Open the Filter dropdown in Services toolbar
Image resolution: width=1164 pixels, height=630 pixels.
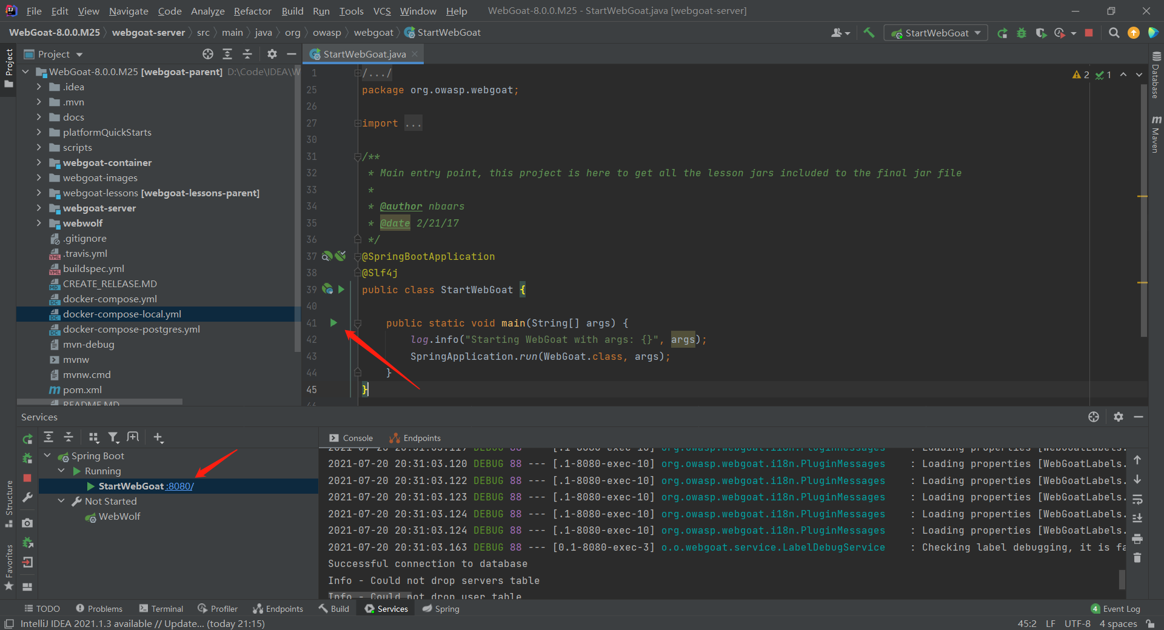113,437
